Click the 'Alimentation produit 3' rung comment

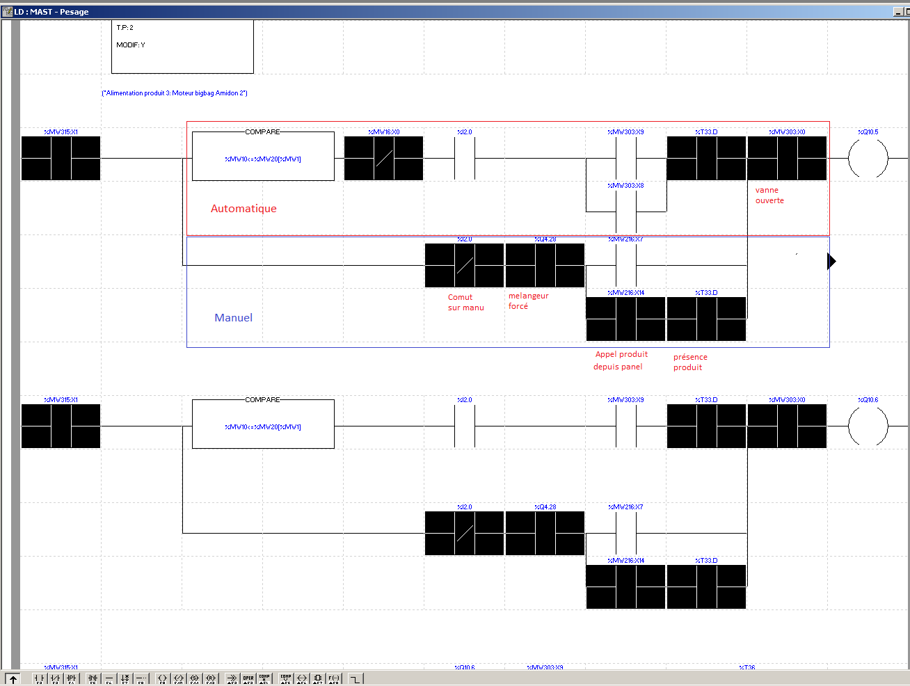point(175,93)
